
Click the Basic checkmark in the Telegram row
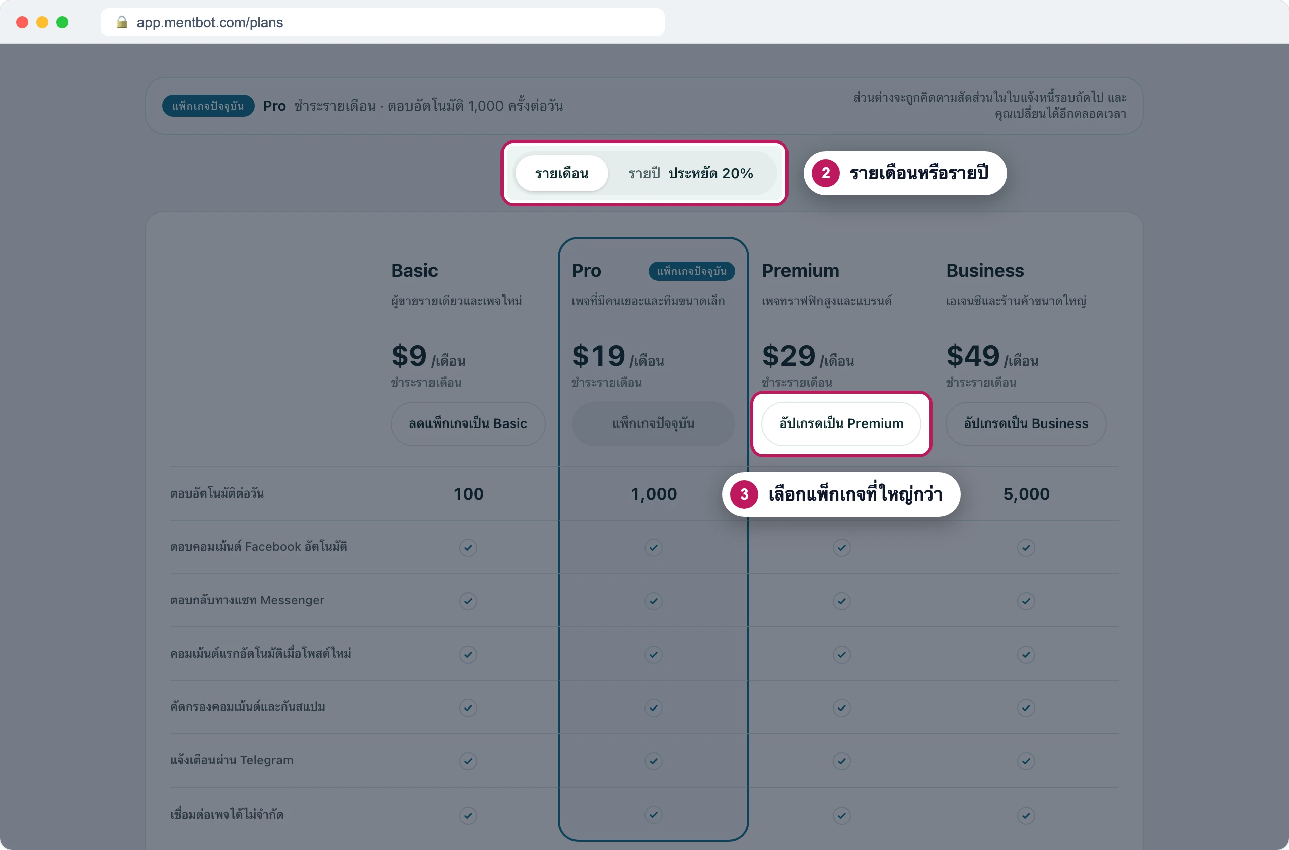(468, 761)
